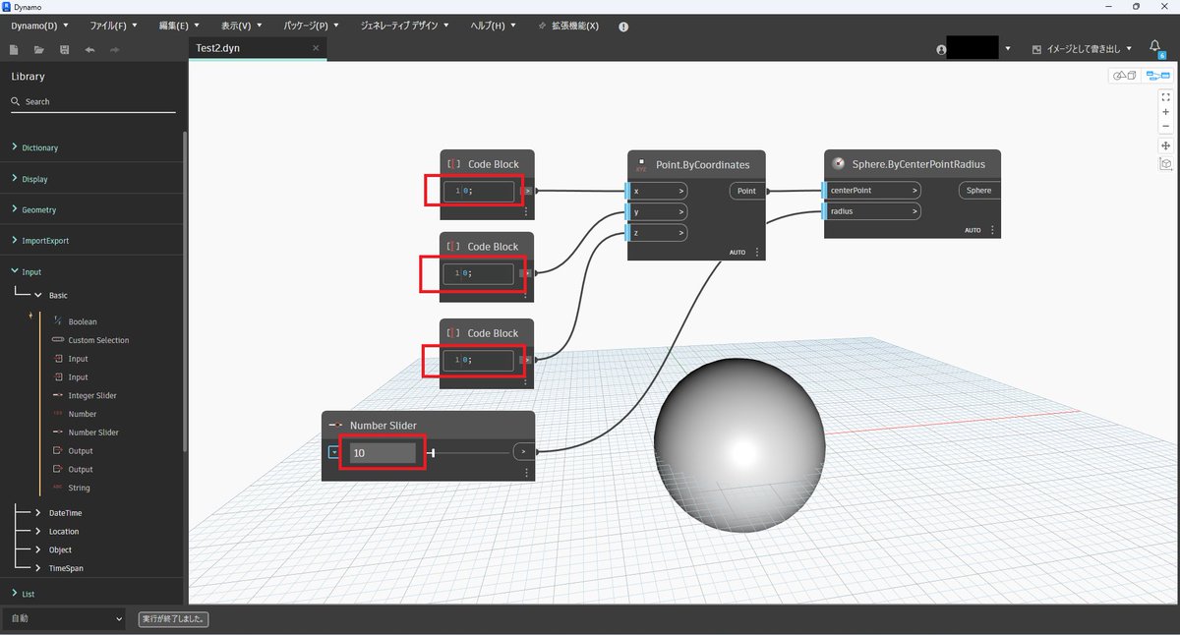1180x635 pixels.
Task: Open the ファイル(F) menu
Action: 111,26
